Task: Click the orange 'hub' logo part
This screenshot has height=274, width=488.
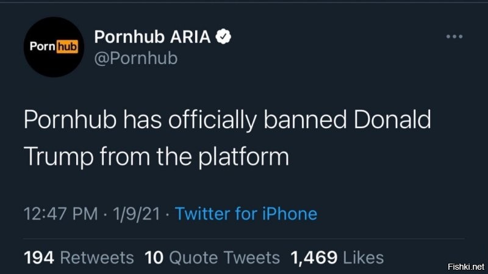Action: 67,47
